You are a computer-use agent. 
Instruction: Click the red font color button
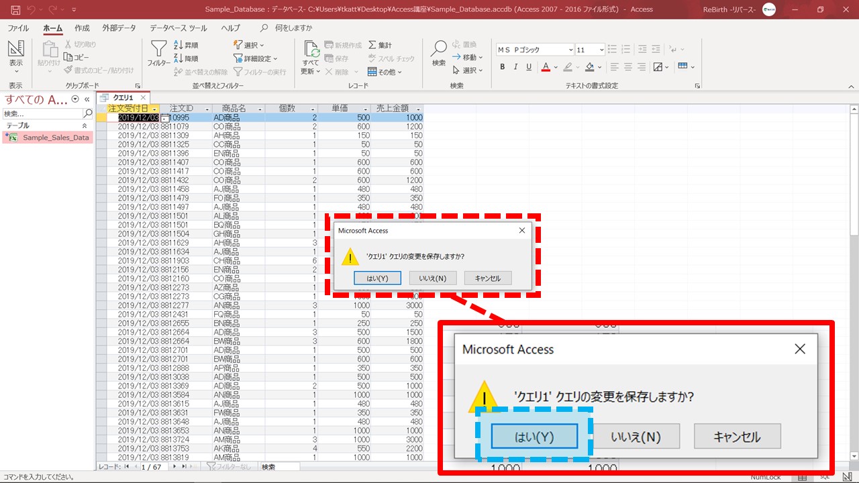click(x=546, y=67)
